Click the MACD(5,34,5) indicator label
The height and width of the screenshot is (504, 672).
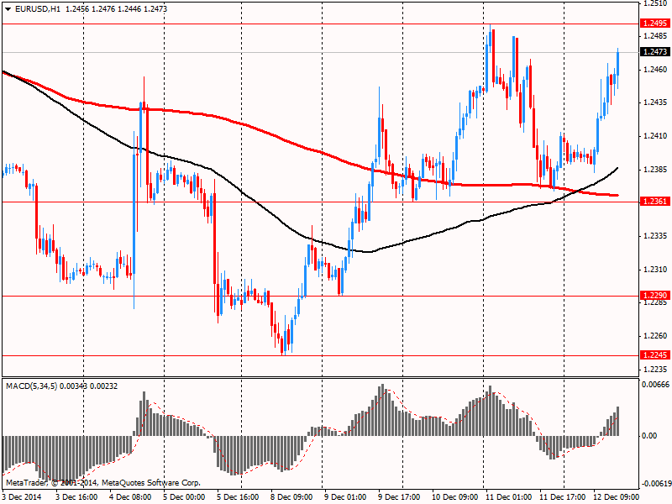click(32, 386)
